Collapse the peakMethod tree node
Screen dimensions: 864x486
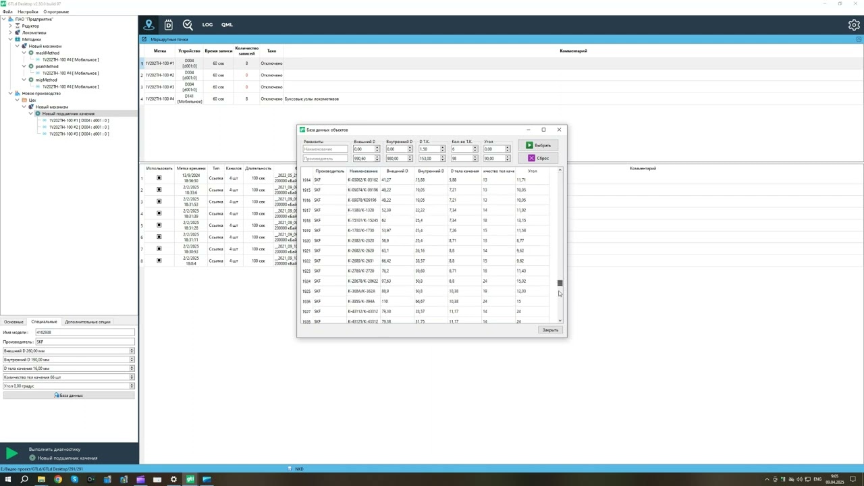[x=24, y=66]
